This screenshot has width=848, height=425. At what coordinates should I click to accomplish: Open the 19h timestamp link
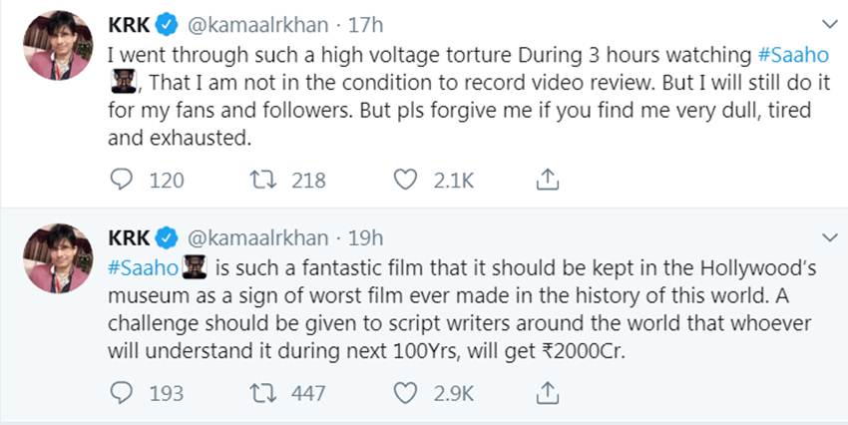(x=364, y=238)
